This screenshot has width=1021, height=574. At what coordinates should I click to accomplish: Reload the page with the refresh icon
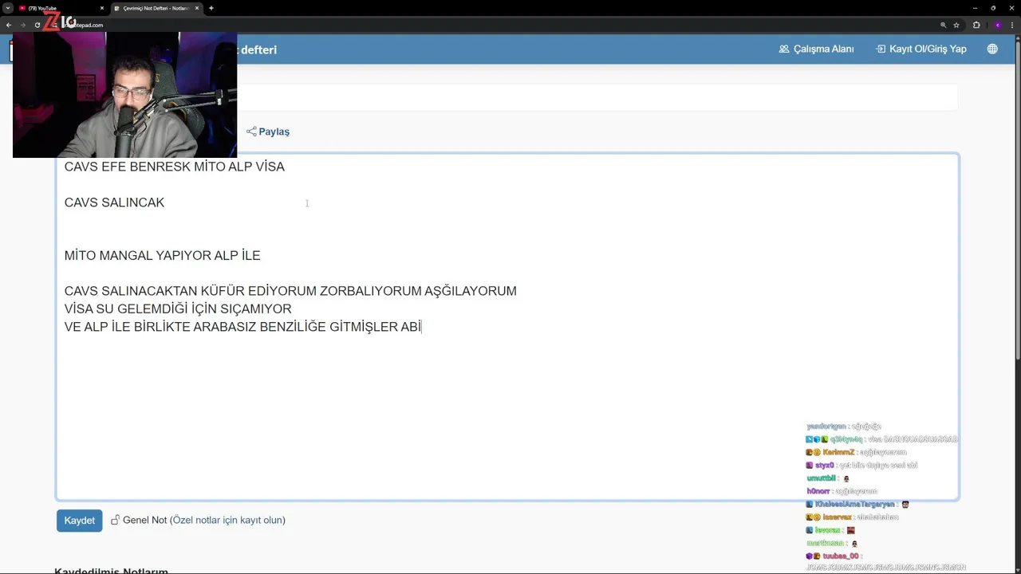pos(37,25)
